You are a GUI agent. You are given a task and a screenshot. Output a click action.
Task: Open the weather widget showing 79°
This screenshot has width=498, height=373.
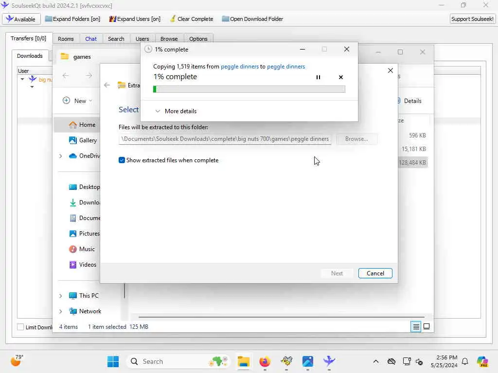17,361
